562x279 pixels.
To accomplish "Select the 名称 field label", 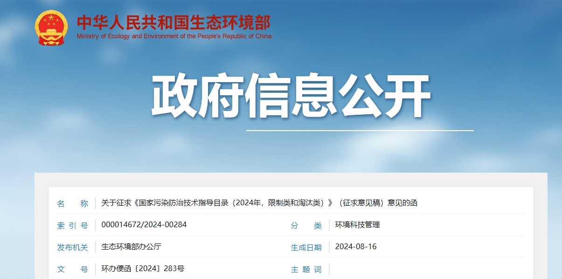I will [x=73, y=203].
